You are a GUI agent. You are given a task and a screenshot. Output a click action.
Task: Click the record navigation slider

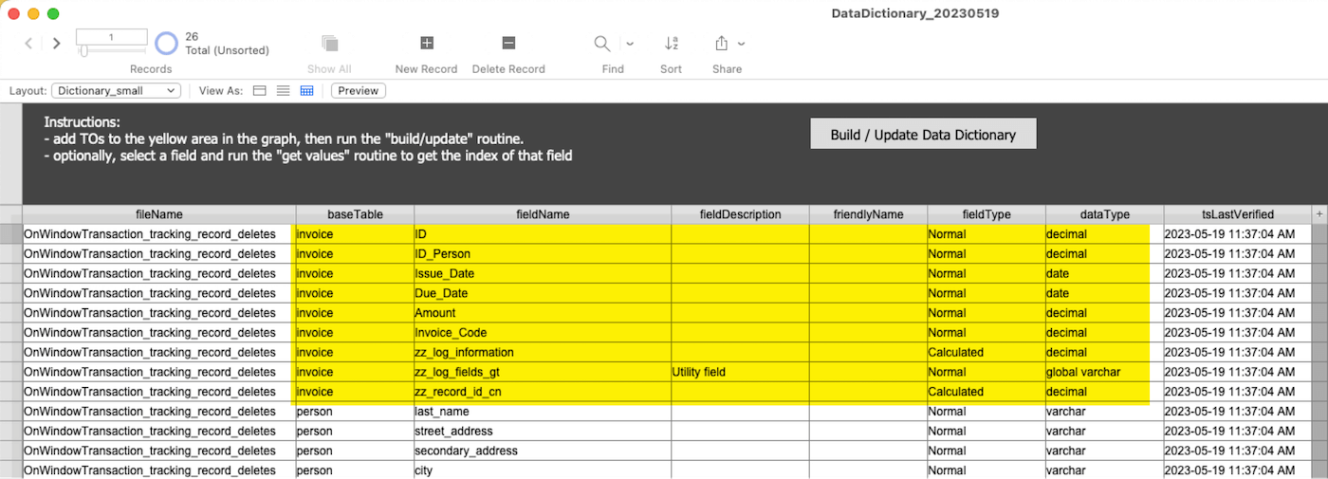pos(111,51)
